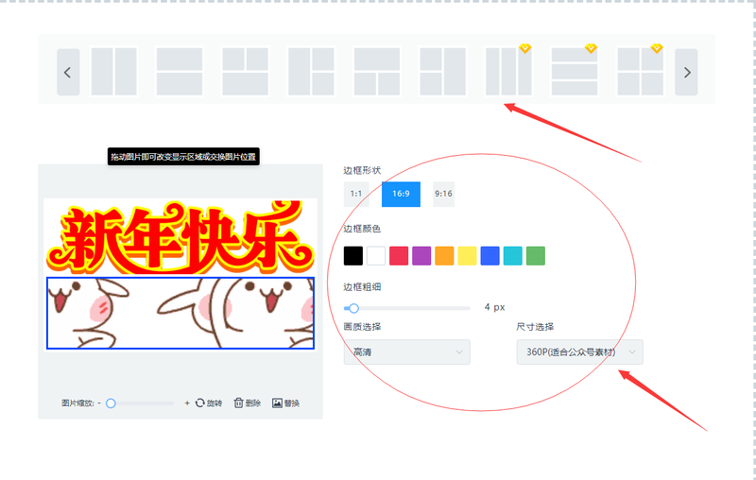756x480 pixels.
Task: Choose the two horizontal rows layout
Action: point(180,71)
